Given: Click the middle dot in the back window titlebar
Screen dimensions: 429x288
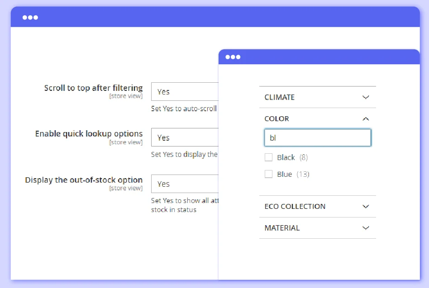Looking at the screenshot, I should pos(30,17).
